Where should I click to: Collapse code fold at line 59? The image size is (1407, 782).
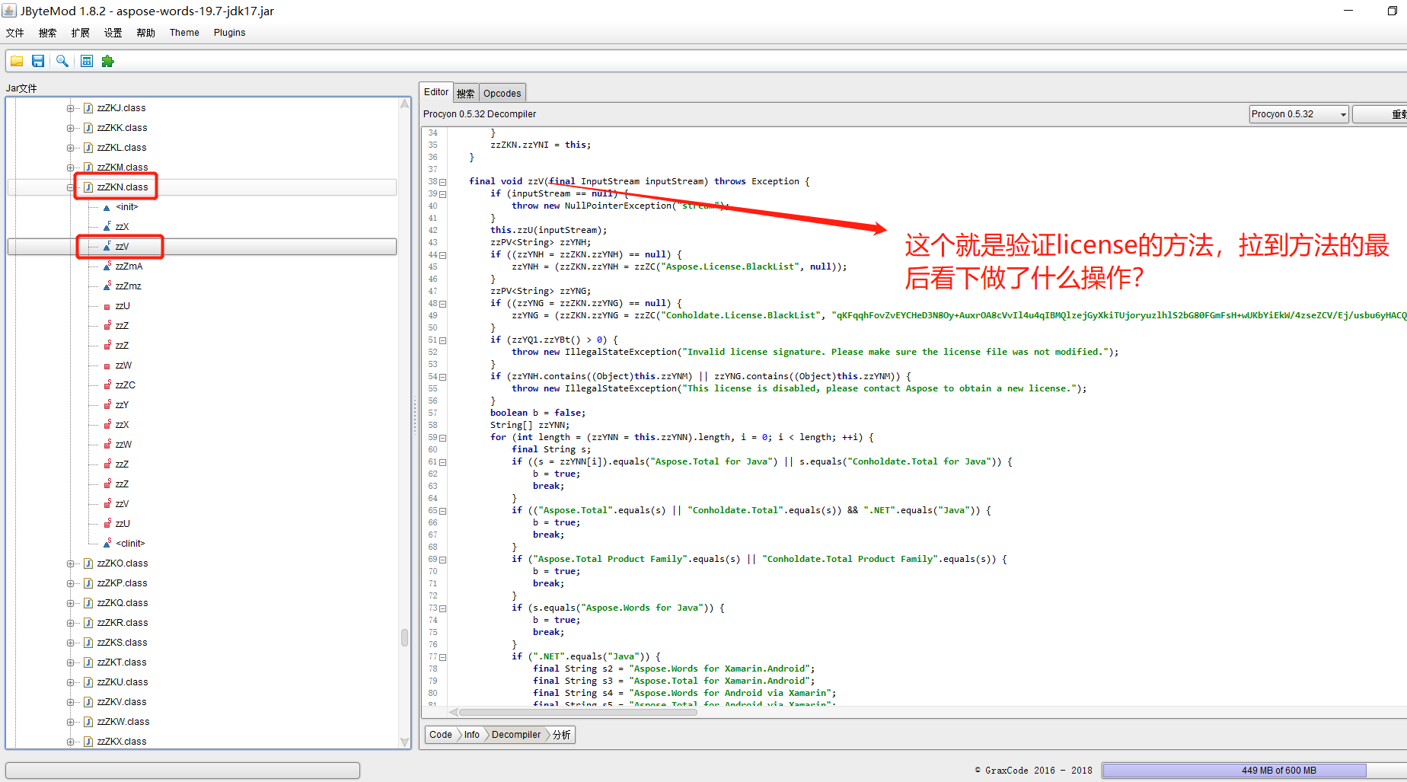click(x=443, y=438)
